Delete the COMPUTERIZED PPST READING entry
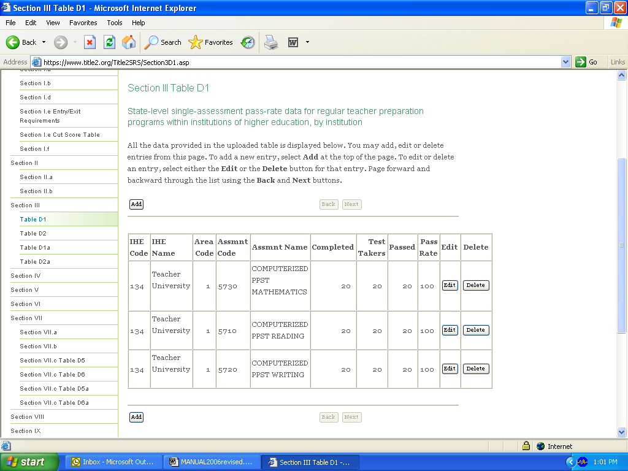The image size is (628, 471). click(x=476, y=330)
